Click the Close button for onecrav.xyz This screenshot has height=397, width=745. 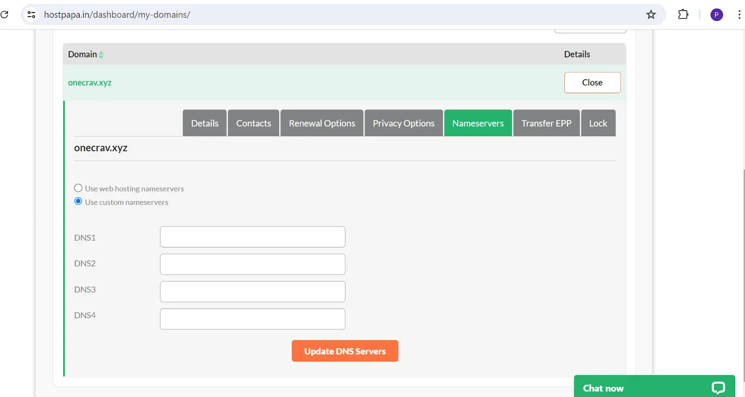click(x=592, y=82)
